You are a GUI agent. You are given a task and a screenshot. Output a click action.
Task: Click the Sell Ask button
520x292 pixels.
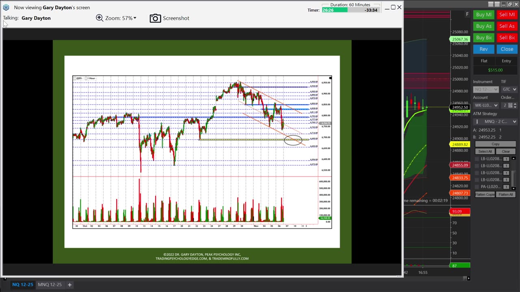pyautogui.click(x=507, y=26)
